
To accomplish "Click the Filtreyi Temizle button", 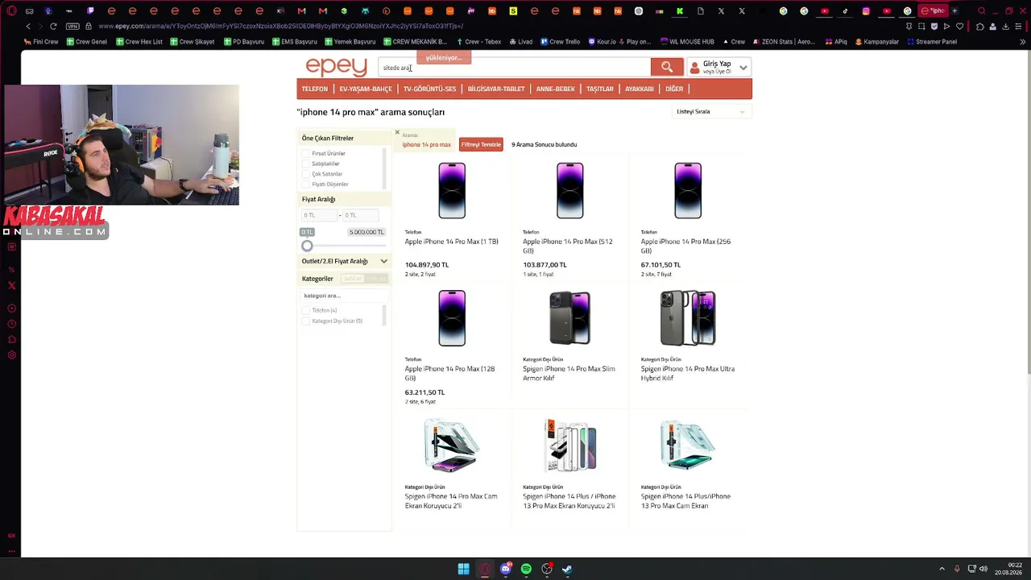I will pos(481,144).
